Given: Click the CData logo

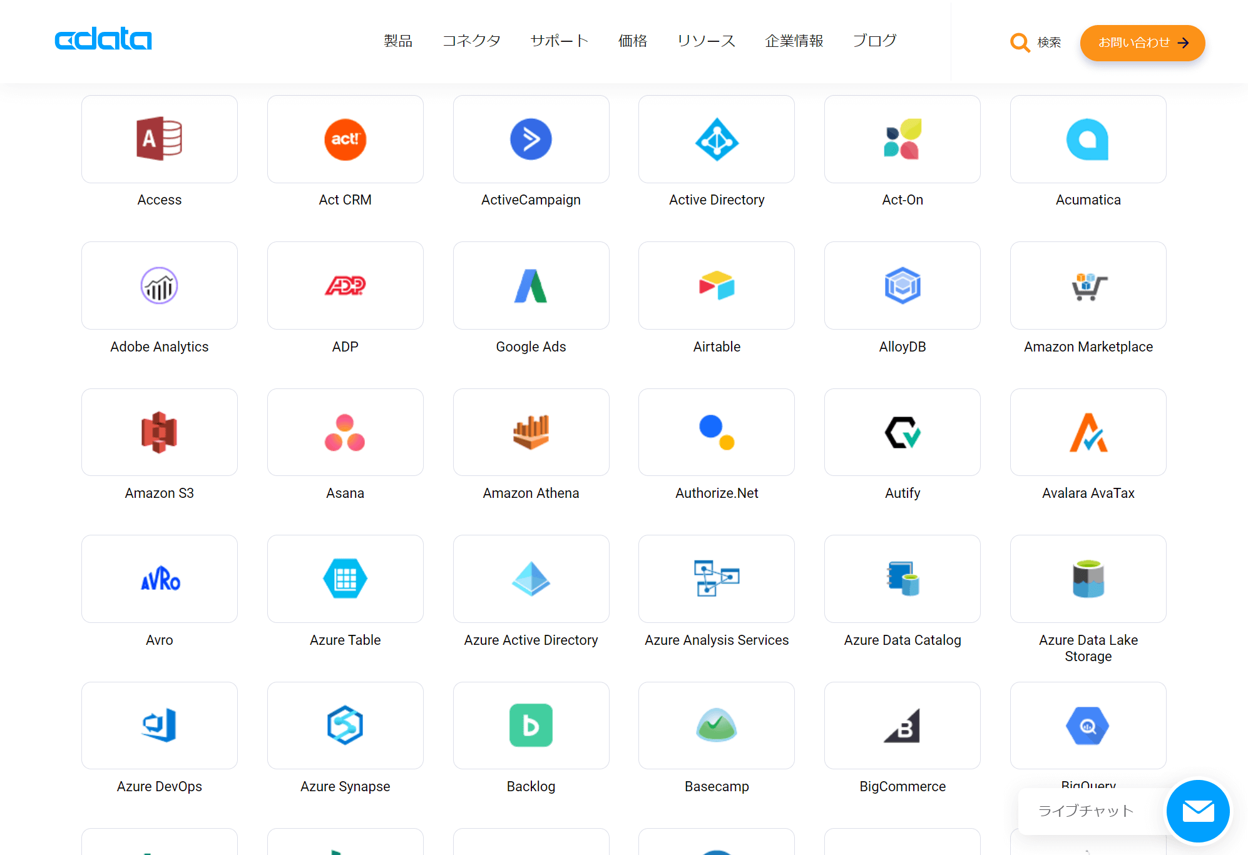Looking at the screenshot, I should click(x=103, y=39).
